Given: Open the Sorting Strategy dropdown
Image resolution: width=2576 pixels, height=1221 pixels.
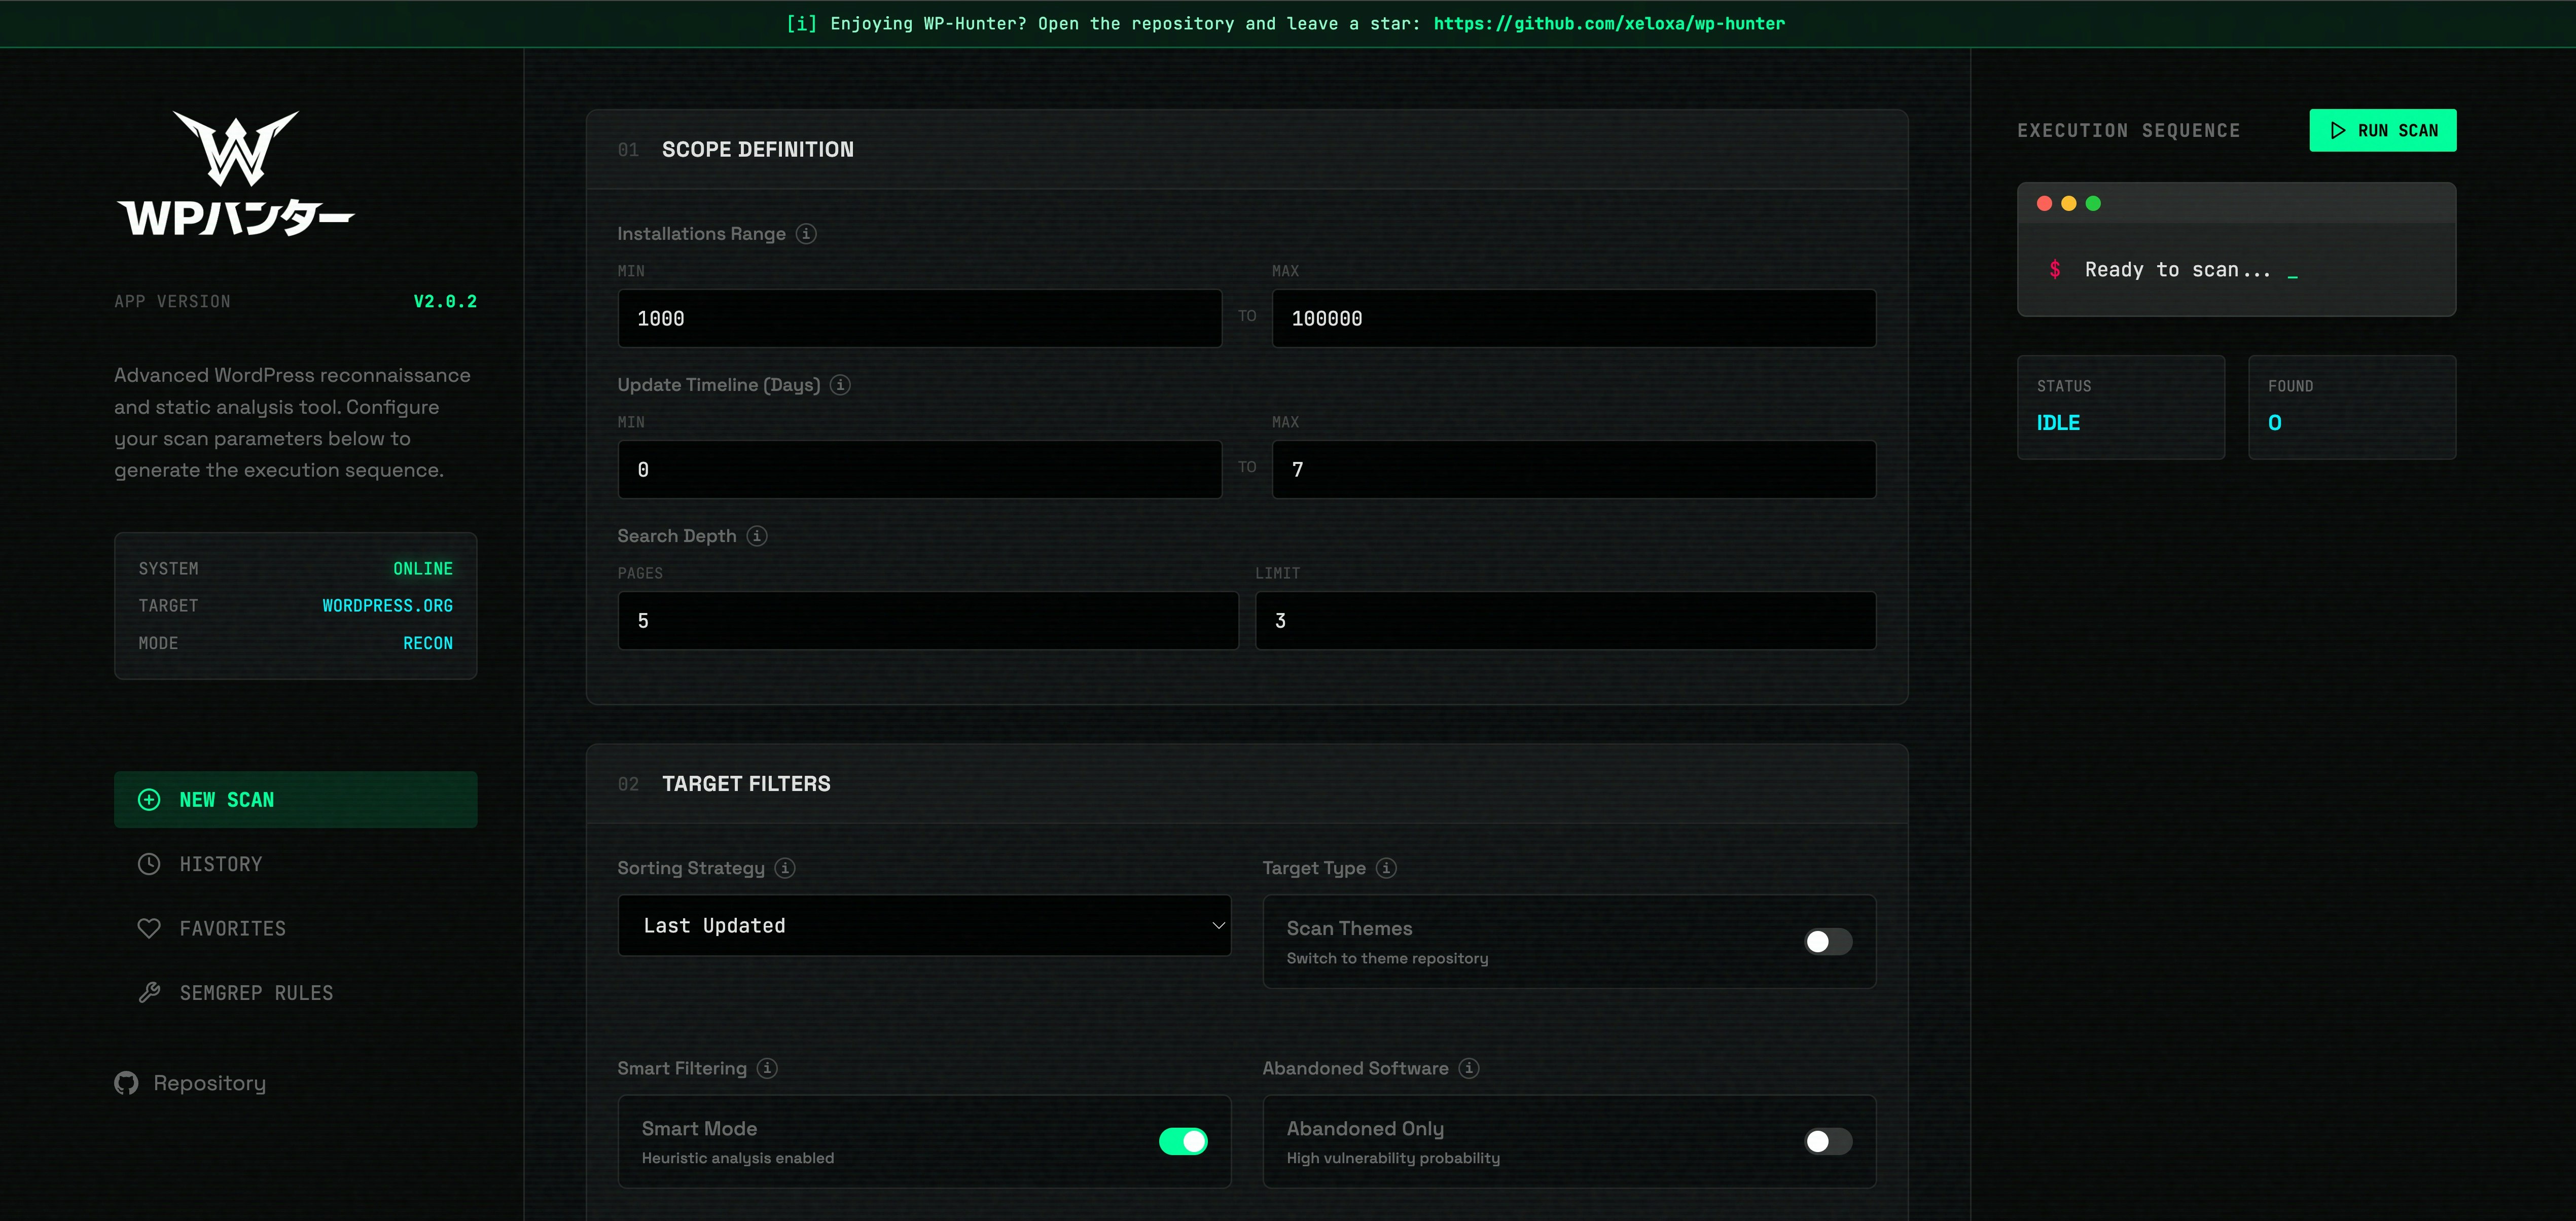Looking at the screenshot, I should tap(924, 925).
